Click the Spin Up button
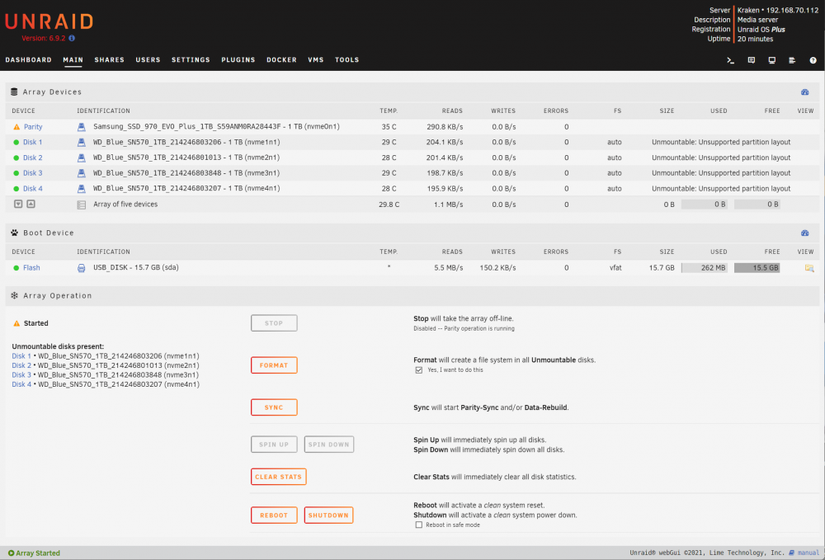The width and height of the screenshot is (825, 560). click(x=274, y=445)
